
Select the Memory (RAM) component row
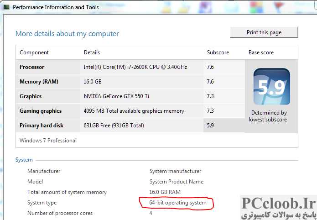[x=130, y=82]
